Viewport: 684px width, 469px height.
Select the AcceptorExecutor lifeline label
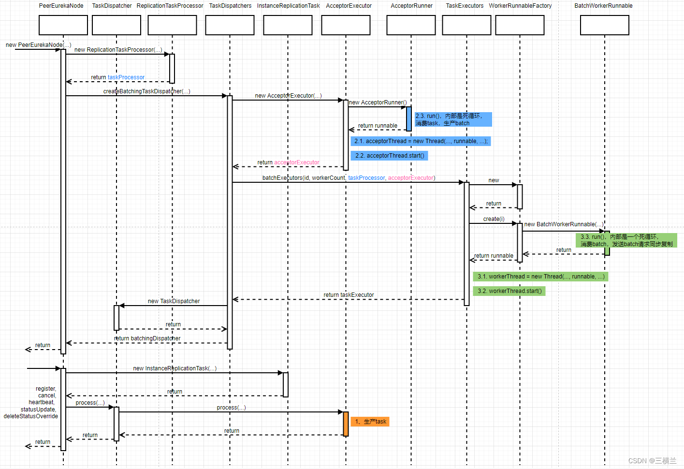349,6
